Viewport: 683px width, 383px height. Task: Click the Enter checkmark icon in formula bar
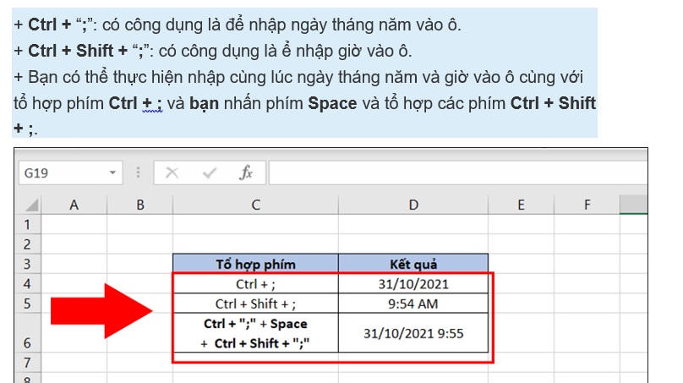(x=209, y=173)
